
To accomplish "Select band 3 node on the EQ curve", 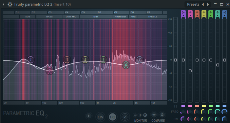I will click(67, 60).
